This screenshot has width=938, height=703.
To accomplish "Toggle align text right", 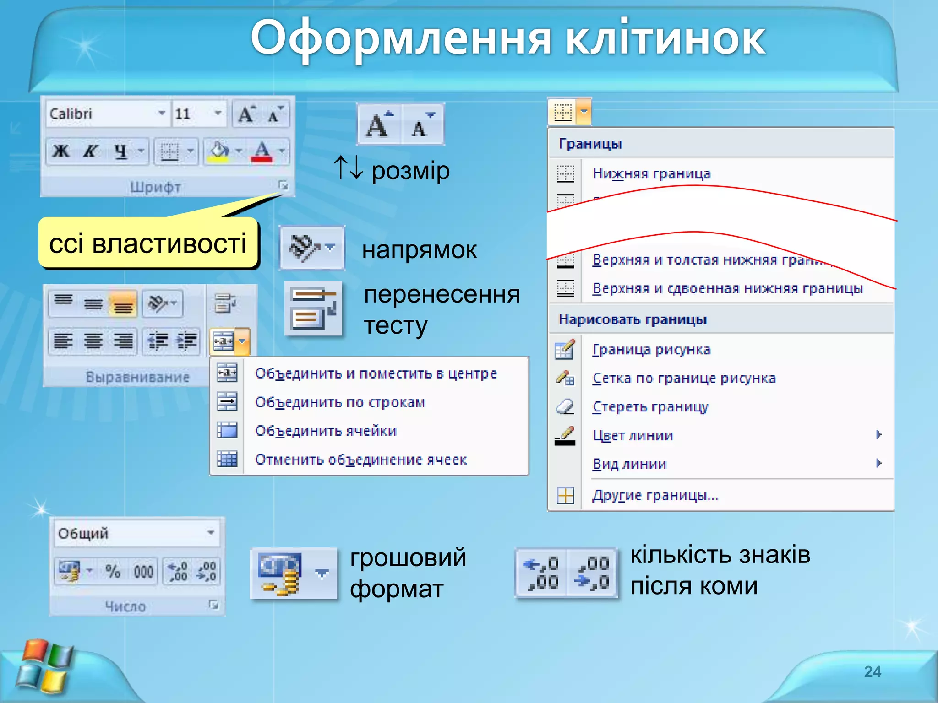I will pos(123,341).
